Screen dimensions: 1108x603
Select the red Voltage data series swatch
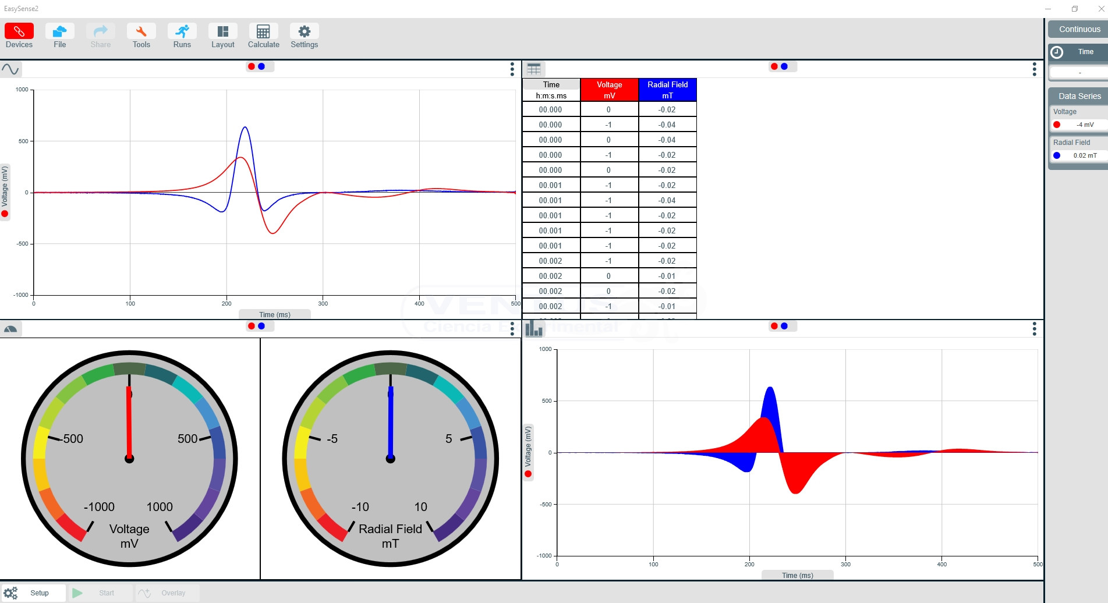(1057, 125)
